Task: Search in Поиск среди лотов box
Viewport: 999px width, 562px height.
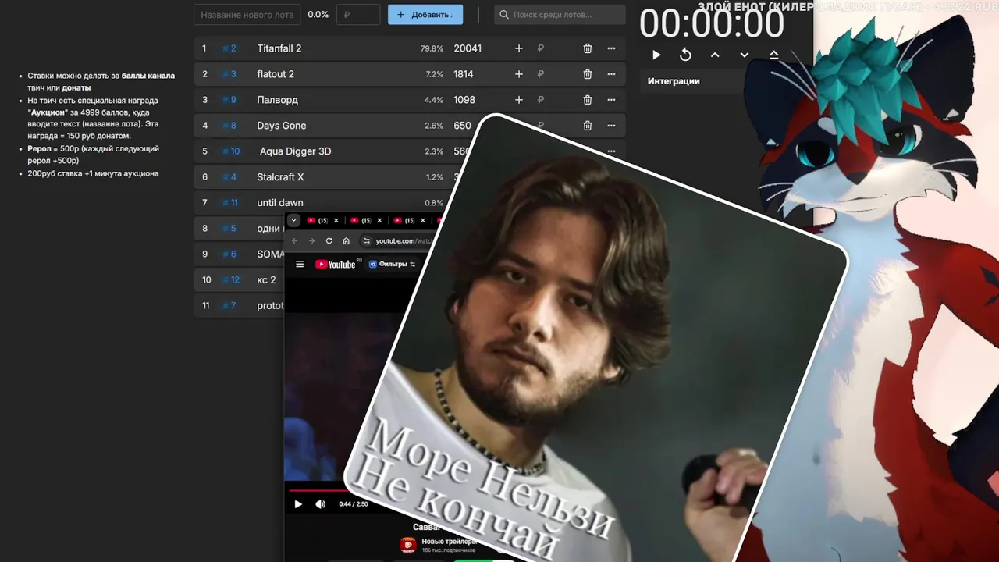Action: click(560, 14)
